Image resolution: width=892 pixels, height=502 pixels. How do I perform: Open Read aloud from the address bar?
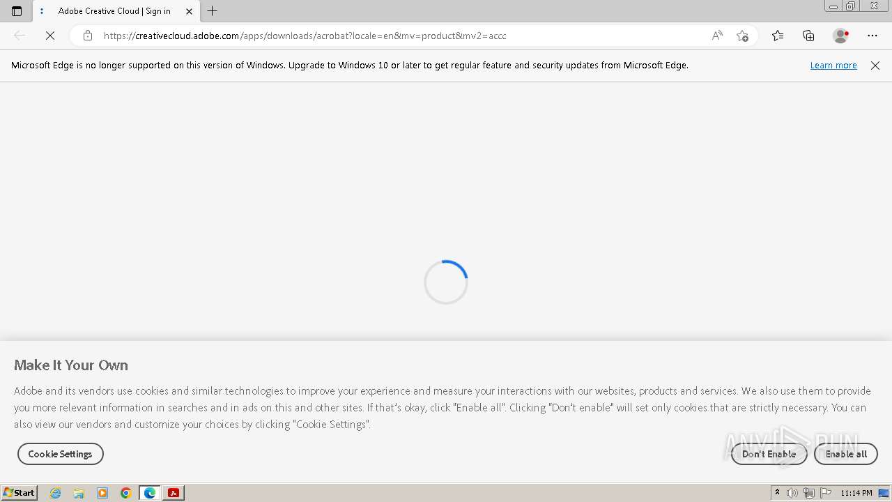click(x=717, y=36)
